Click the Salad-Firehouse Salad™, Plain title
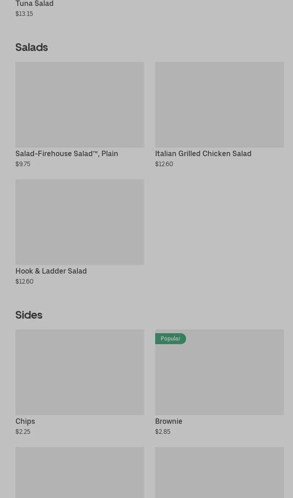 [x=67, y=153]
